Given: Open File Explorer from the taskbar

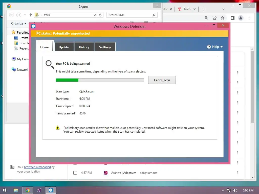Looking at the screenshot, I should click(16, 190).
